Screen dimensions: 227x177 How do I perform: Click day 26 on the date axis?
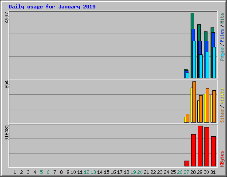tap(180, 172)
